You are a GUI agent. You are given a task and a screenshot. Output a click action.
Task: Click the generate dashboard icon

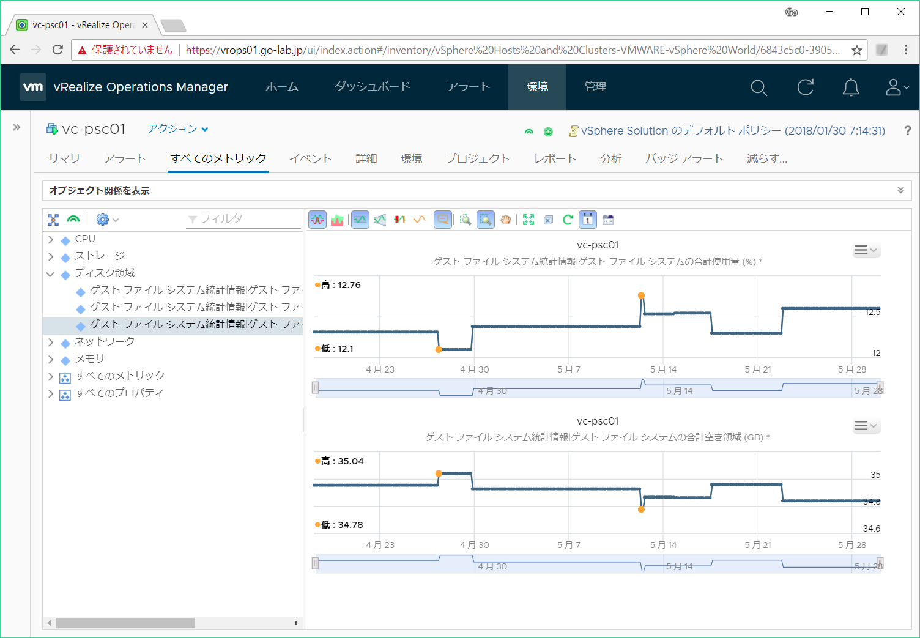(608, 220)
